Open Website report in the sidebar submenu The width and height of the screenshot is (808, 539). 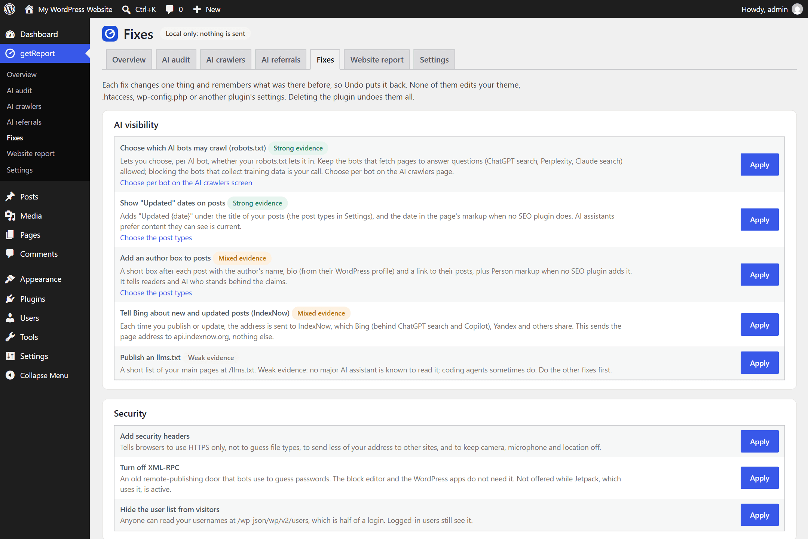click(31, 153)
